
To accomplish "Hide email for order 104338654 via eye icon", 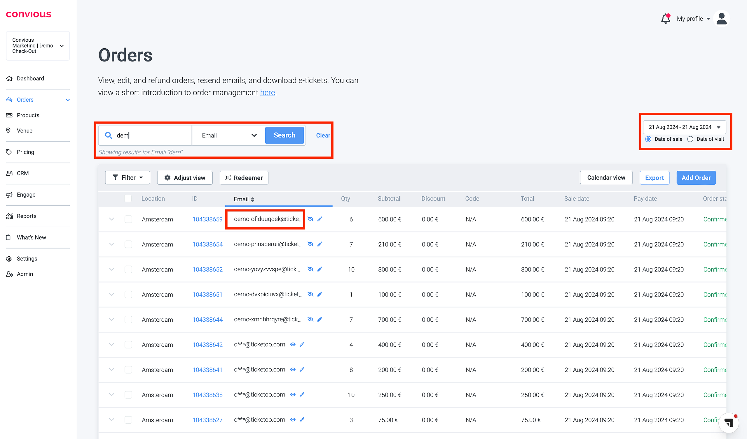I will click(310, 244).
